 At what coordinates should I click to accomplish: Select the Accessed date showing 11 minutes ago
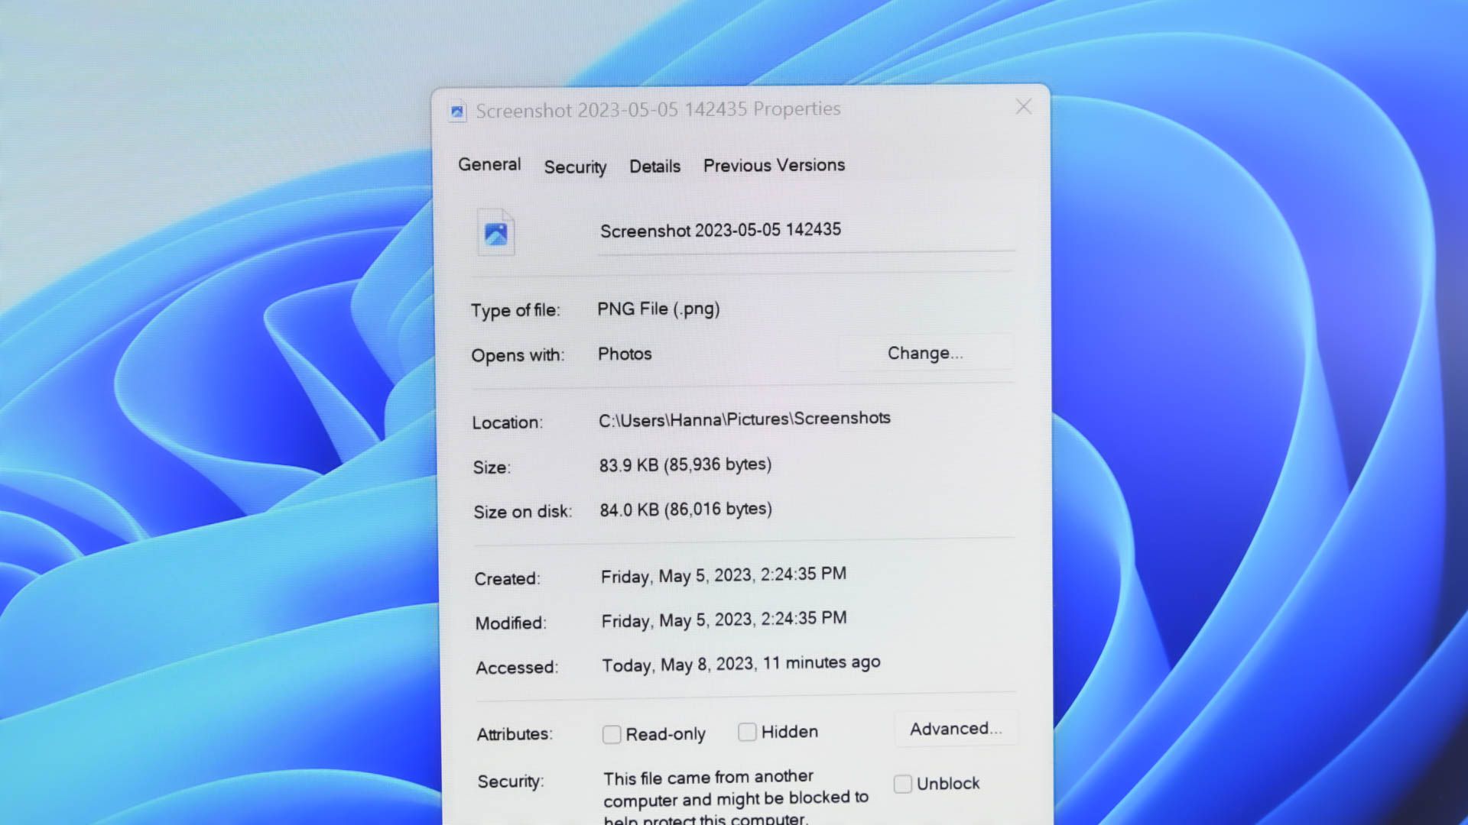[739, 663]
